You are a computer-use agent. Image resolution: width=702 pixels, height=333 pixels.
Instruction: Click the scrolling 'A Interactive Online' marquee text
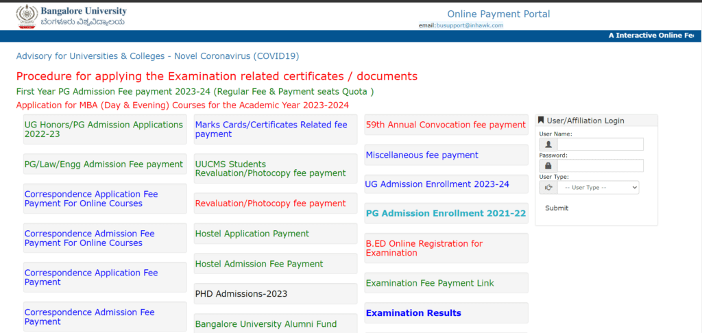(651, 36)
